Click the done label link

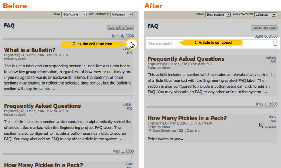click(273, 117)
